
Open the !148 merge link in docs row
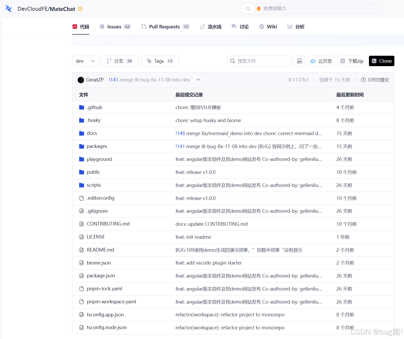coord(180,133)
